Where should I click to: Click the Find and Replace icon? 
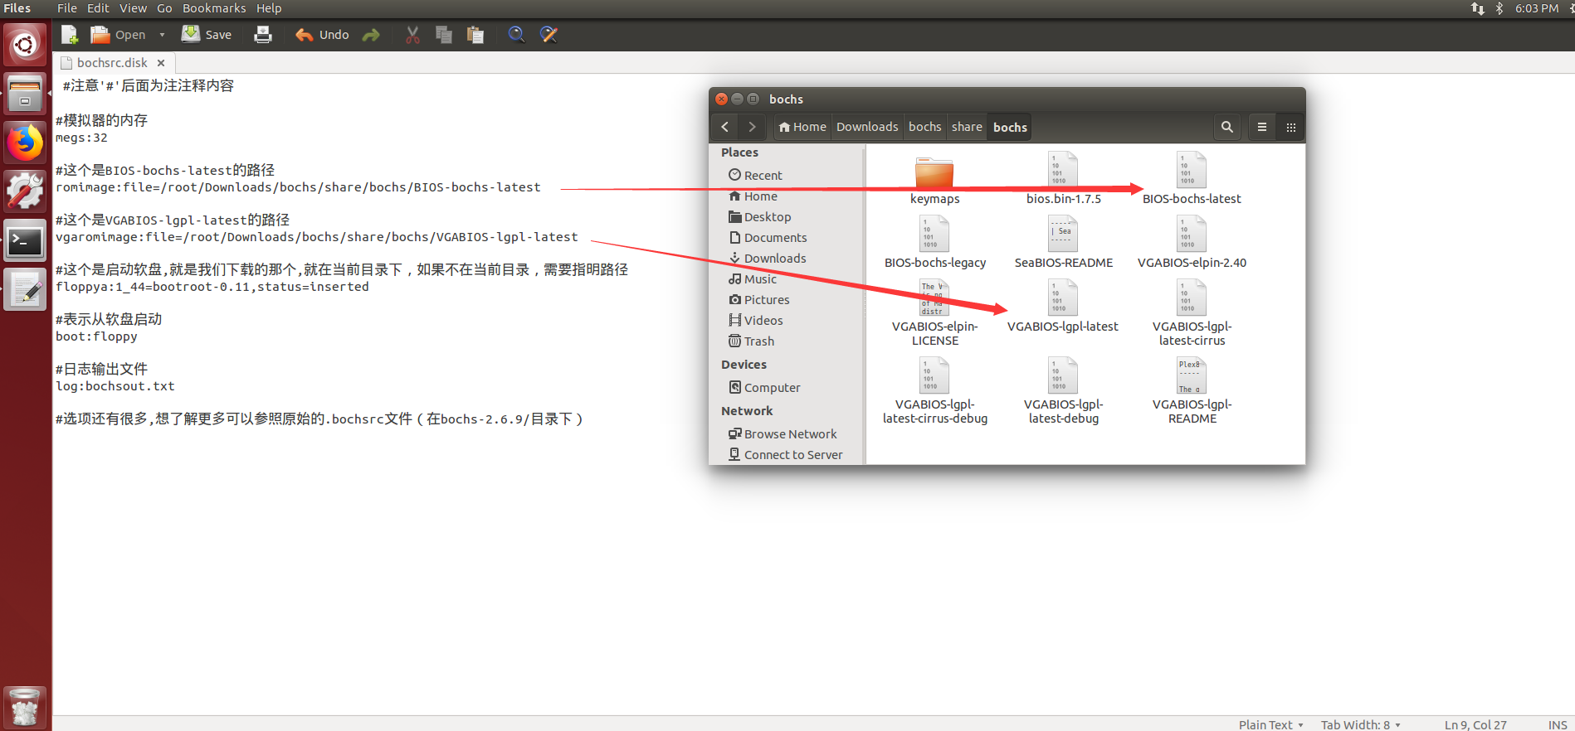pyautogui.click(x=549, y=34)
